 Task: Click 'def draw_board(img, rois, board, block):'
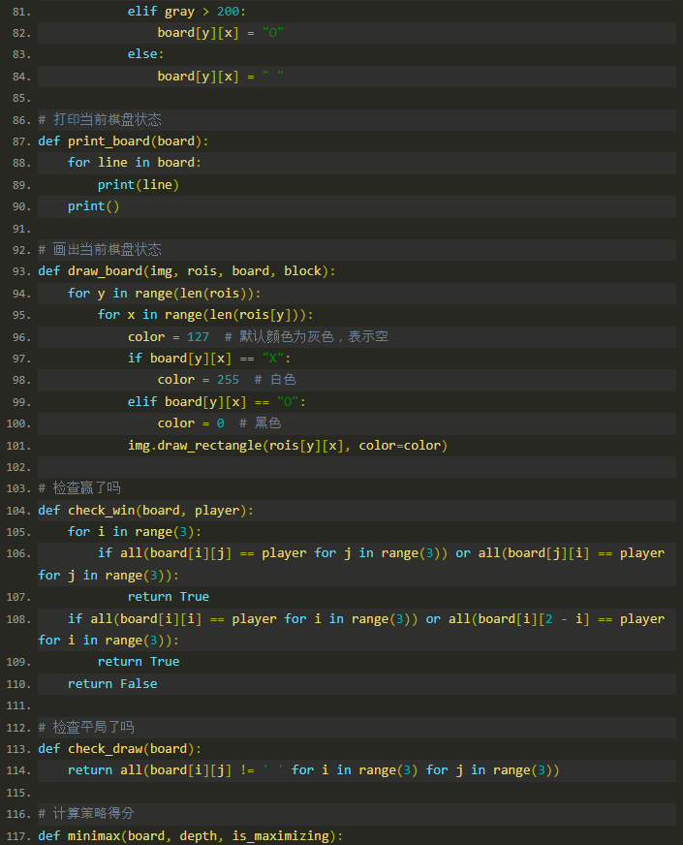[x=187, y=271]
